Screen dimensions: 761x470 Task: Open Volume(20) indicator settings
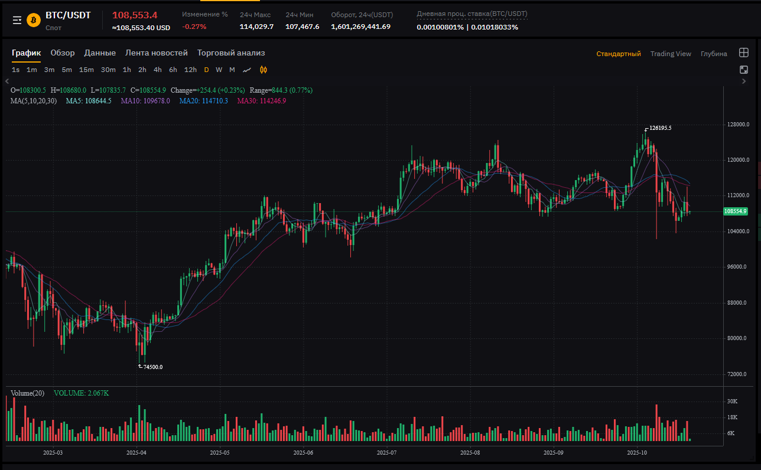point(27,393)
